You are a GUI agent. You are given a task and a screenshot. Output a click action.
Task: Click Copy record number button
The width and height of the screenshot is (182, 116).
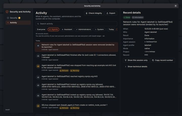(x=163, y=60)
